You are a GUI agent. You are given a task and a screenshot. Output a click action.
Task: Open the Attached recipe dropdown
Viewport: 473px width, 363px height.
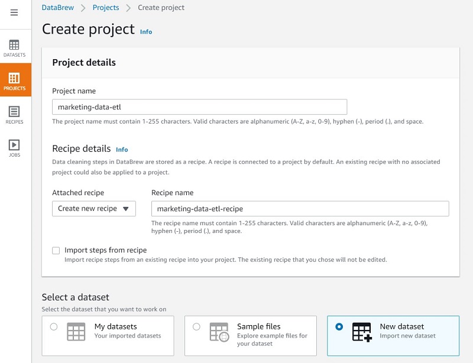click(x=94, y=209)
